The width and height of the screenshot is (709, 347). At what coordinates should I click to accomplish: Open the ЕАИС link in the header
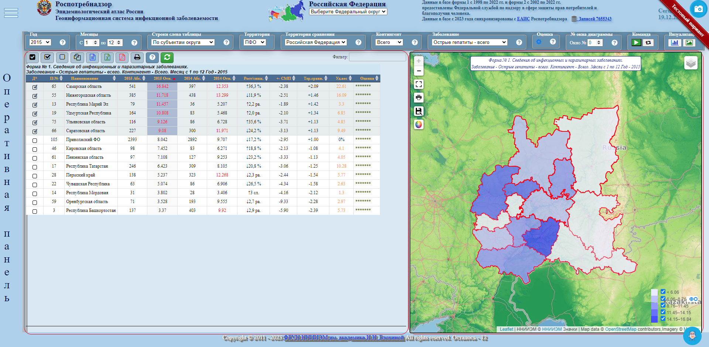523,19
